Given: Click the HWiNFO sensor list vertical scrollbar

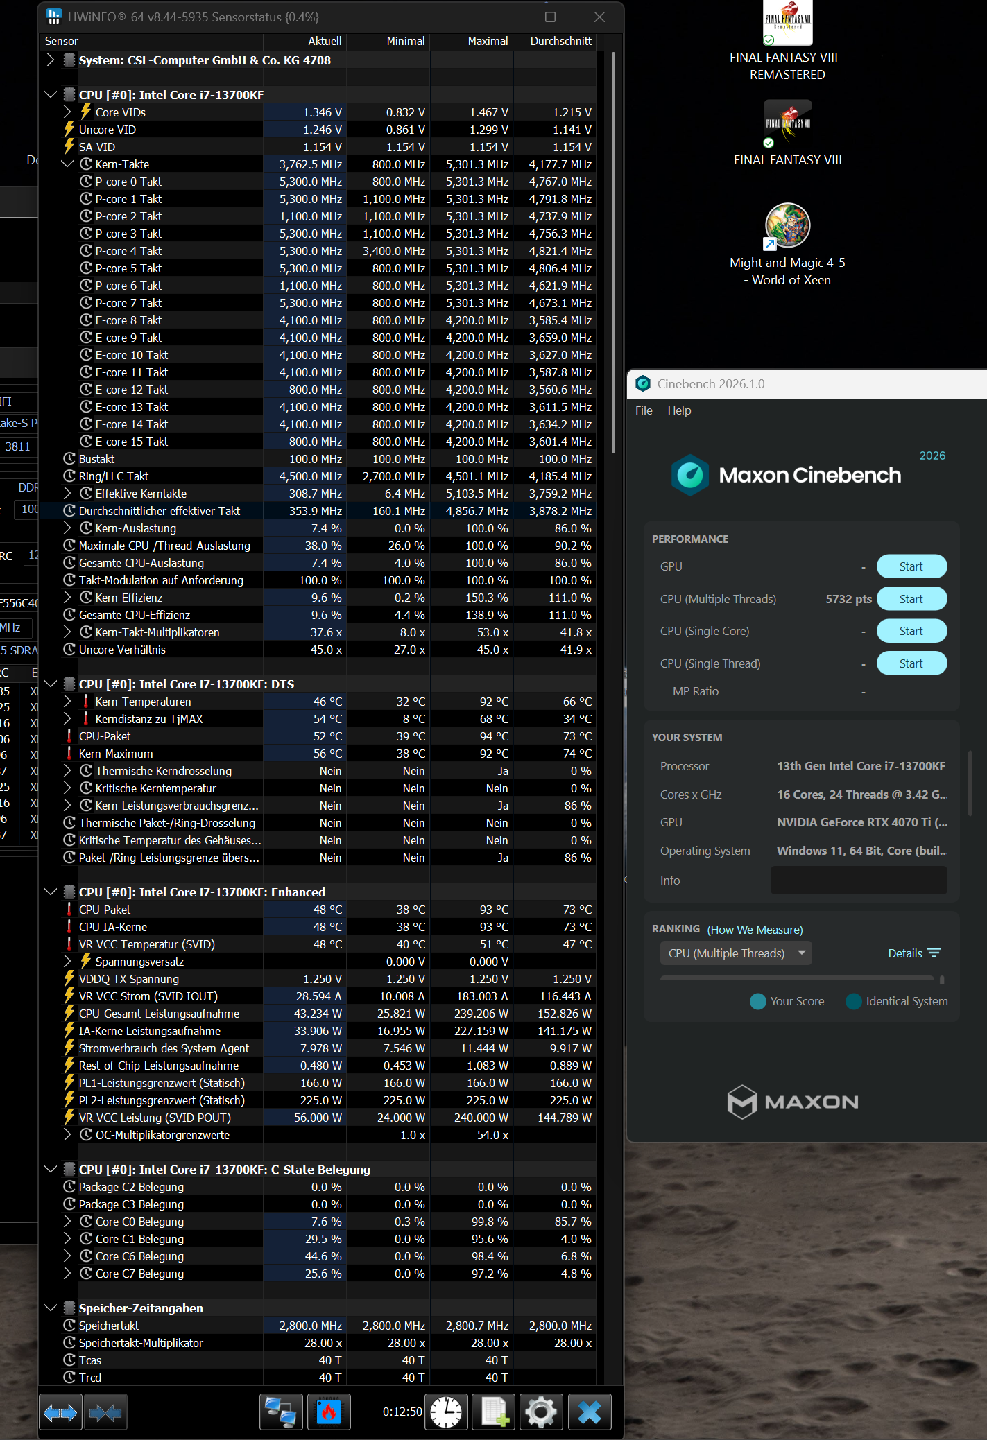Looking at the screenshot, I should click(x=613, y=253).
